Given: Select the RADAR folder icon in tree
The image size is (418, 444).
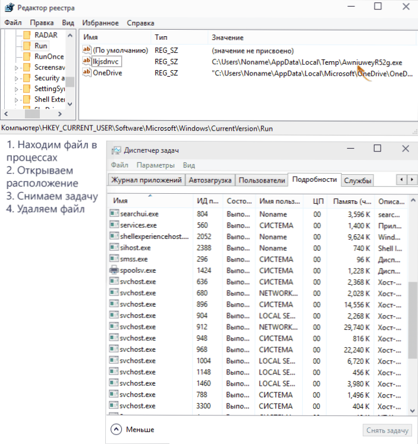Looking at the screenshot, I should coord(27,35).
